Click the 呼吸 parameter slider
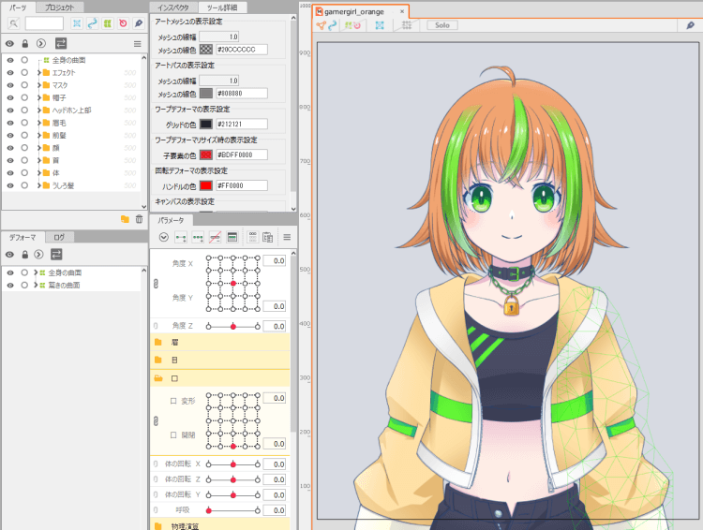 point(233,510)
